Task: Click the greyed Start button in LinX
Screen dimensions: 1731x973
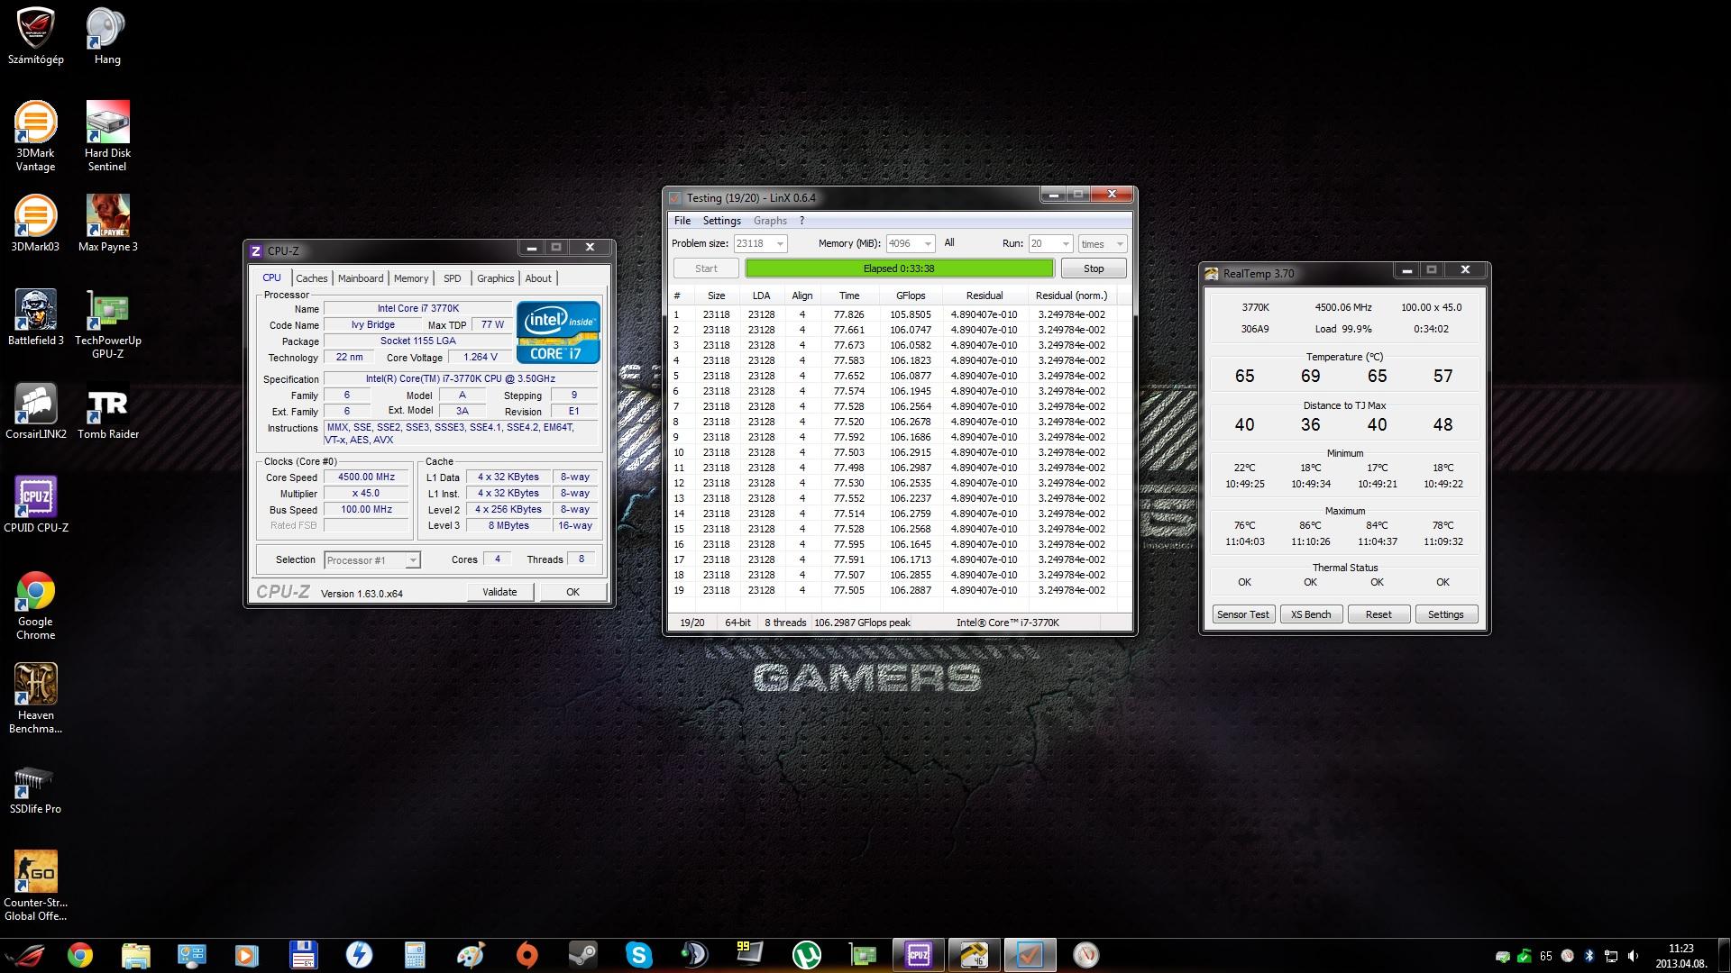Action: click(x=706, y=268)
